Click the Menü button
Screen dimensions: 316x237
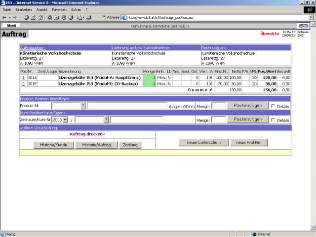point(11,26)
